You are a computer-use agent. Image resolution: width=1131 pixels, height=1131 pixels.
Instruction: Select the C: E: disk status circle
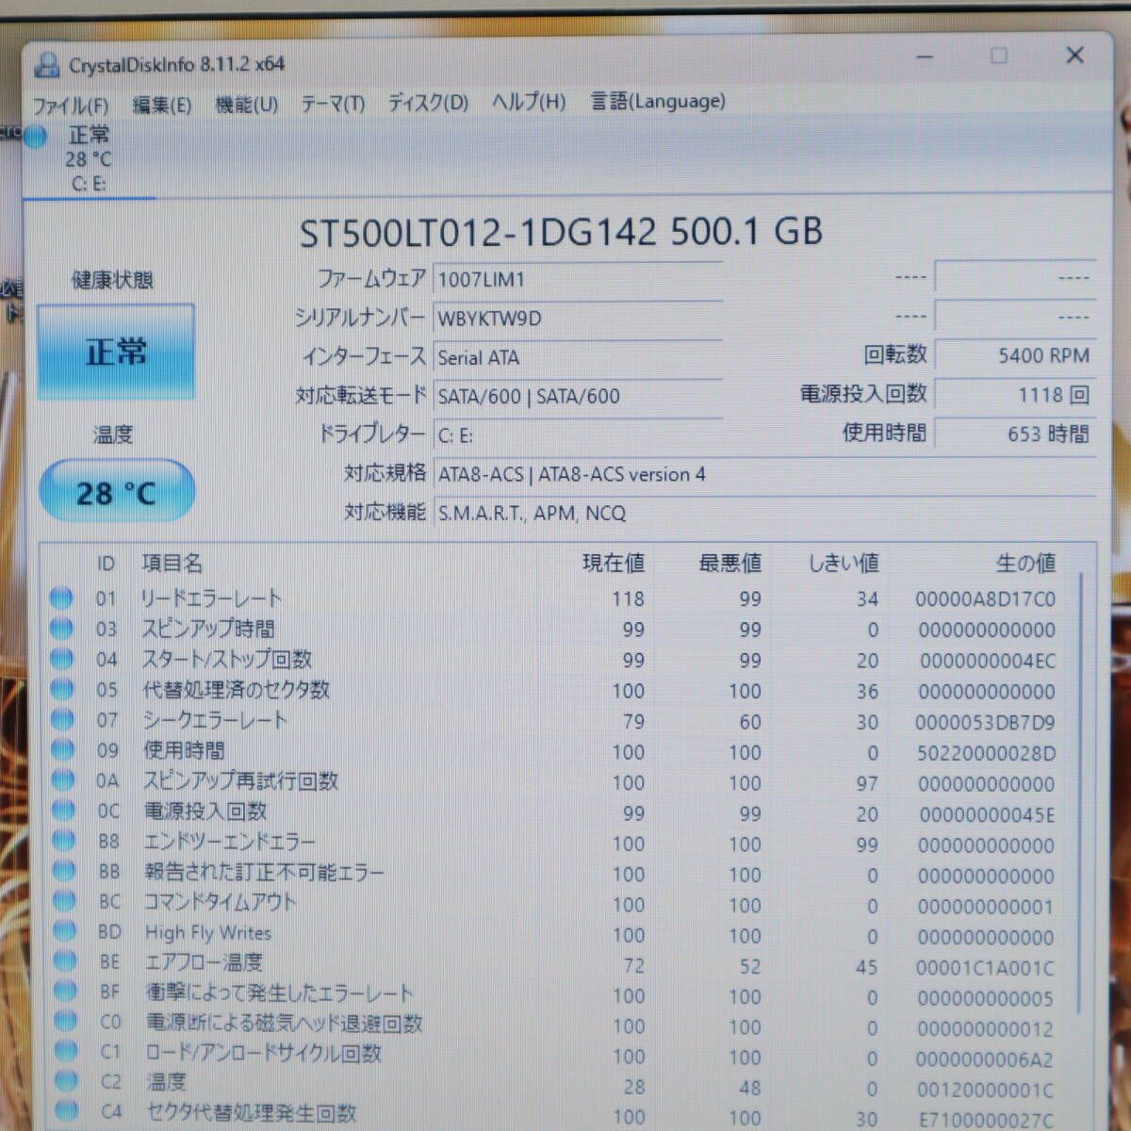tap(35, 137)
